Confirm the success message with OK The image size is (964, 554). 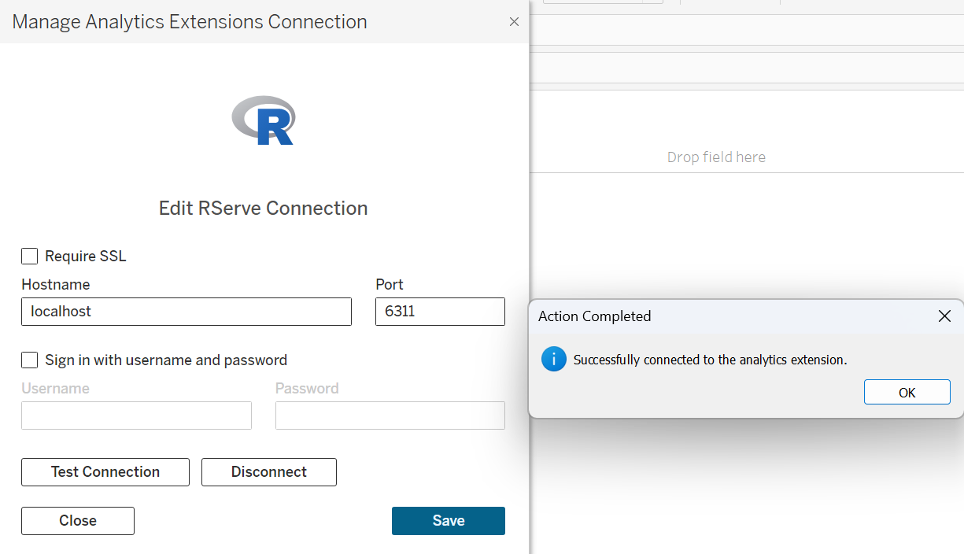point(907,393)
